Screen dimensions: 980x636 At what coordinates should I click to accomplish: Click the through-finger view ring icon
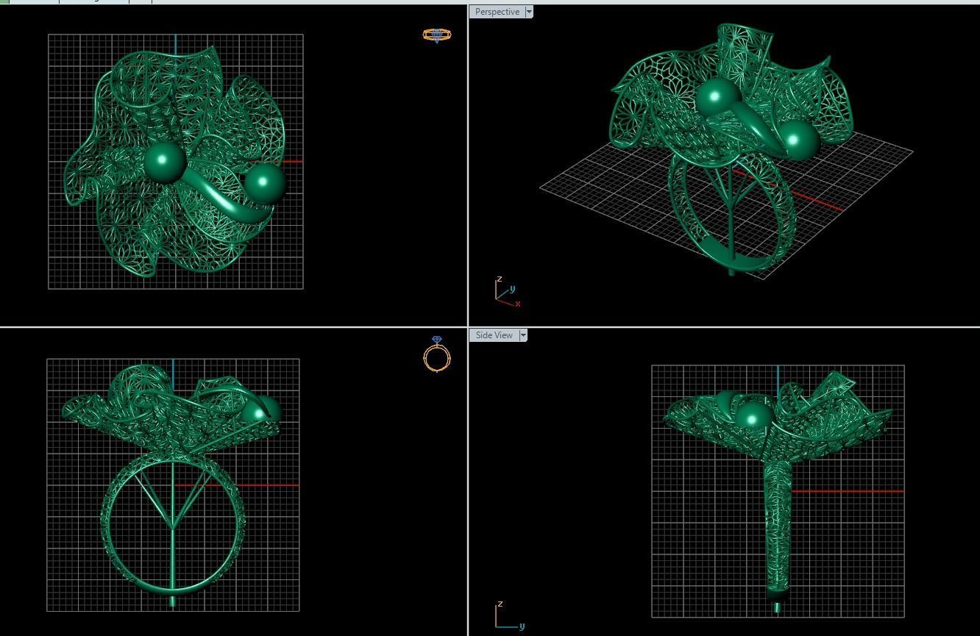pyautogui.click(x=437, y=354)
